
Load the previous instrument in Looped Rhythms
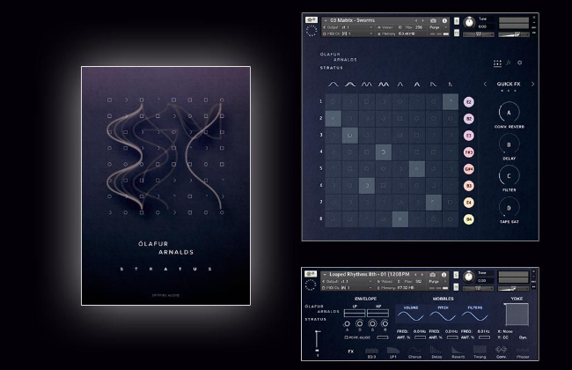(415, 275)
